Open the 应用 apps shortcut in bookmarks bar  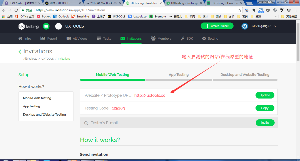7,16
